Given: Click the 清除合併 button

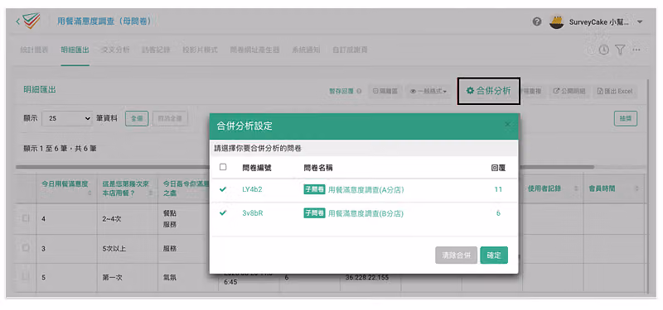Looking at the screenshot, I should (x=457, y=255).
